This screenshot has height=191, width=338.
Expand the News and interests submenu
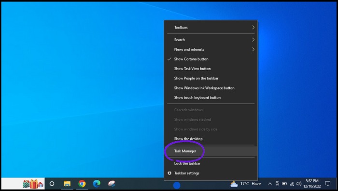point(211,49)
